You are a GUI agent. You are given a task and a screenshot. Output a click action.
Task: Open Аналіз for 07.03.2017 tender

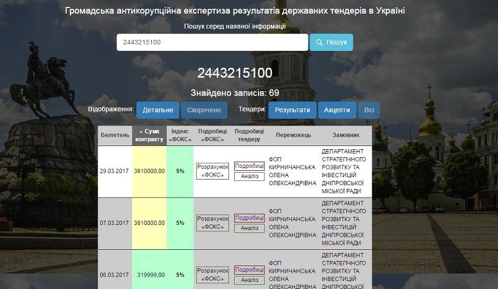click(x=250, y=228)
